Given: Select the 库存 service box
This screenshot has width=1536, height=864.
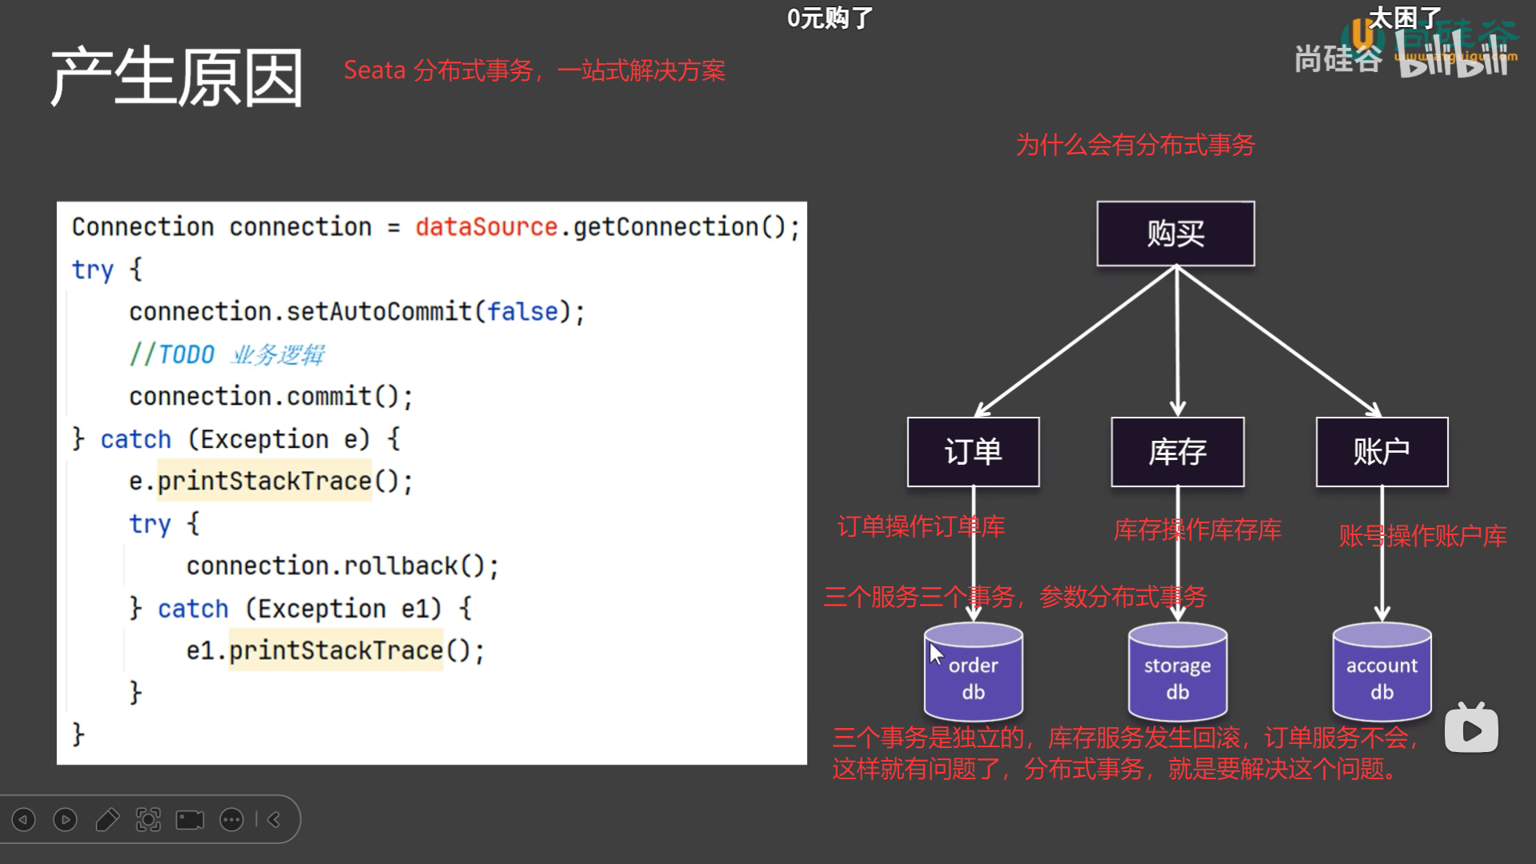Looking at the screenshot, I should (1177, 452).
